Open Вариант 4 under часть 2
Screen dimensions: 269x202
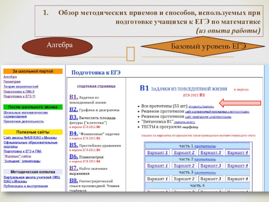[237, 166]
